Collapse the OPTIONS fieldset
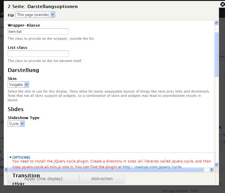 [x=21, y=157]
